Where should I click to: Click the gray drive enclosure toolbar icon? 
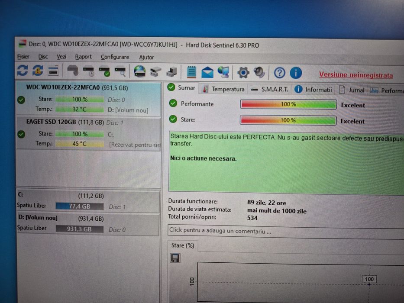[155, 72]
